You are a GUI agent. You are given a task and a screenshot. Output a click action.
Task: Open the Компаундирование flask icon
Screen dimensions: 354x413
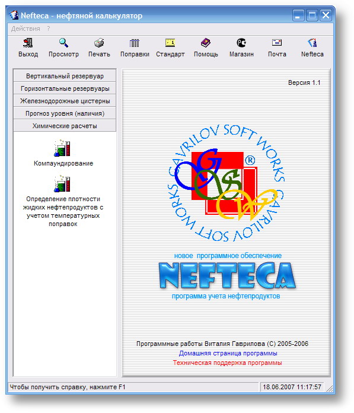pyautogui.click(x=62, y=148)
